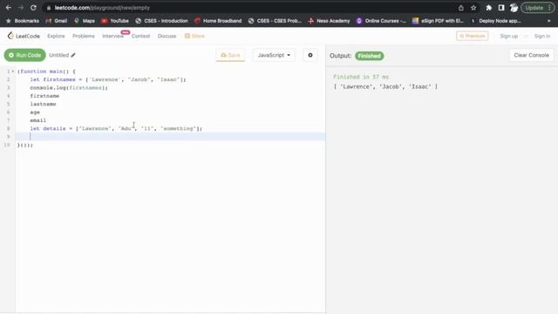Screen dimensions: 558x314
Task: Open the Gmail bookmark
Action: pyautogui.click(x=56, y=21)
